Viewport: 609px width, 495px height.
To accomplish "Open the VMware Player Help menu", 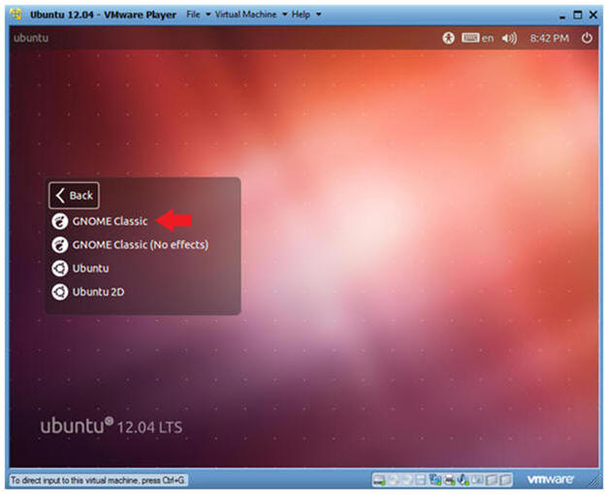I will (301, 15).
